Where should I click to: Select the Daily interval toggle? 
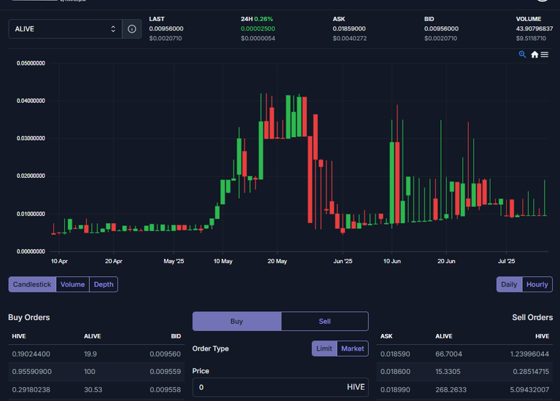click(509, 284)
